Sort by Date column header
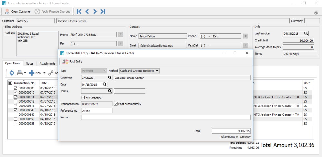 [x=44, y=83]
